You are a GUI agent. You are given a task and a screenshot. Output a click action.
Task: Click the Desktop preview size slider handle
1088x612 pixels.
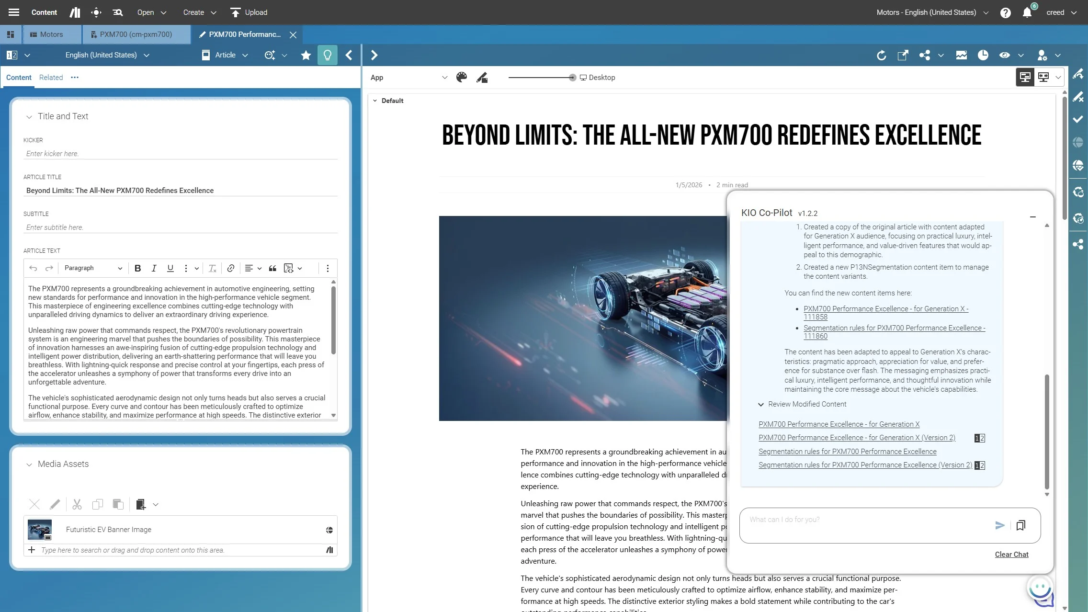point(572,78)
